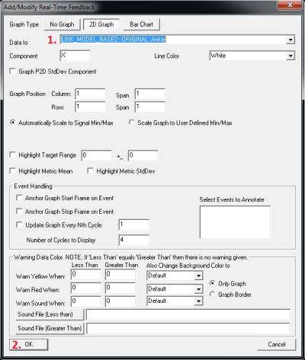Screen dimensions: 305x360
Task: Choose the 2D Graph type
Action: (101, 24)
